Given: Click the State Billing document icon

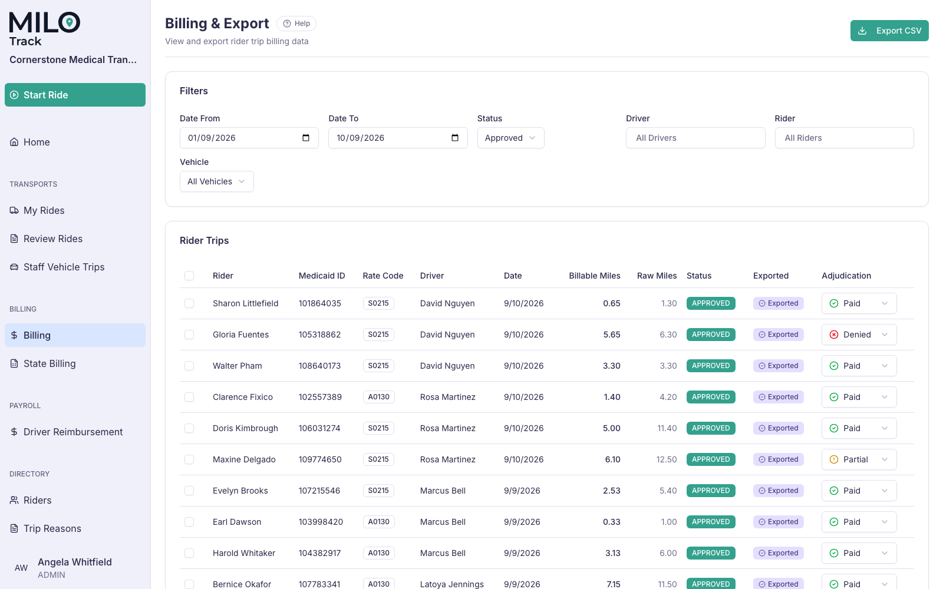Looking at the screenshot, I should (14, 363).
